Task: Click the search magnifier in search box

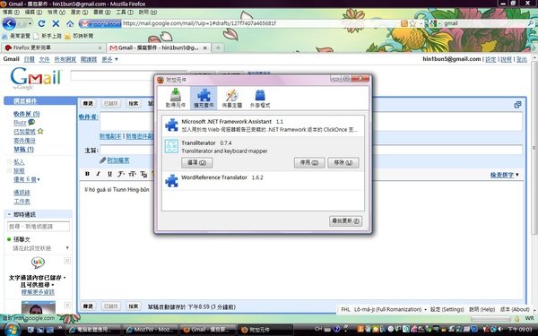Action: point(531,23)
